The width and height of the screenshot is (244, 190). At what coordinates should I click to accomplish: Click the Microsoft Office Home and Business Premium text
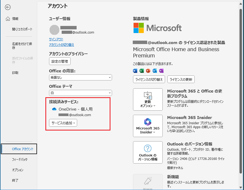pos(176,52)
